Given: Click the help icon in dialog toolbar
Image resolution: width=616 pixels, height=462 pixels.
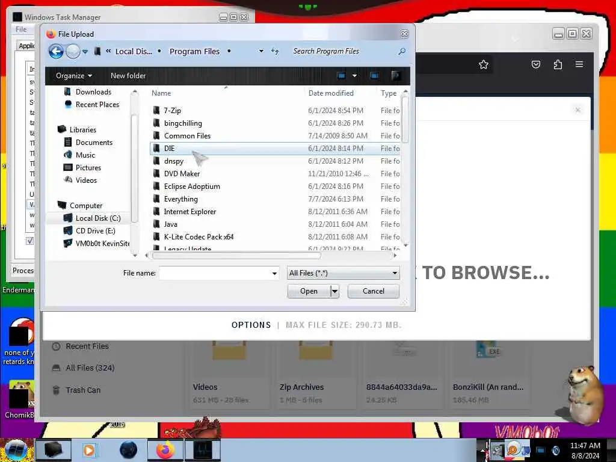Looking at the screenshot, I should [396, 75].
